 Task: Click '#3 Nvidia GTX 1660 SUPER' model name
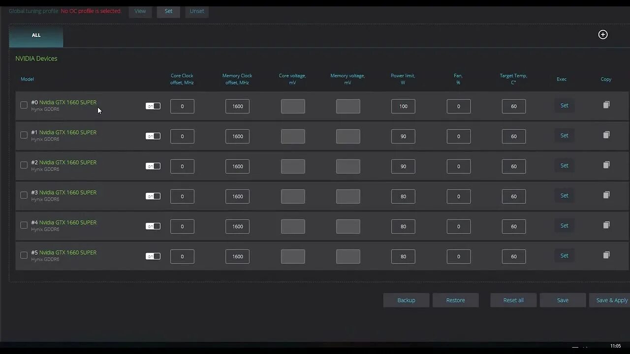click(64, 192)
